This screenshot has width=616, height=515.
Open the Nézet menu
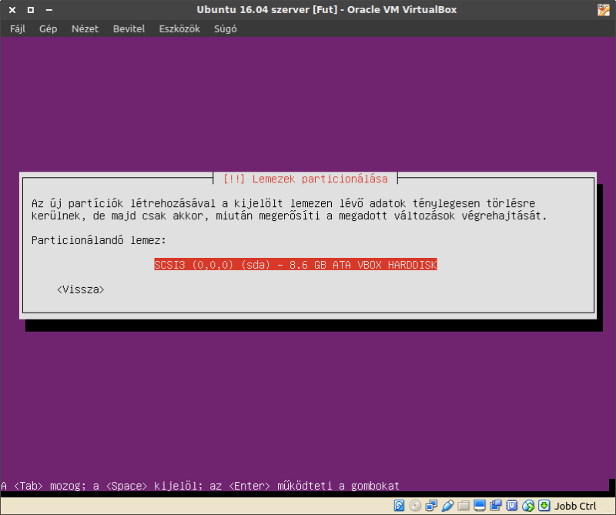pos(85,28)
